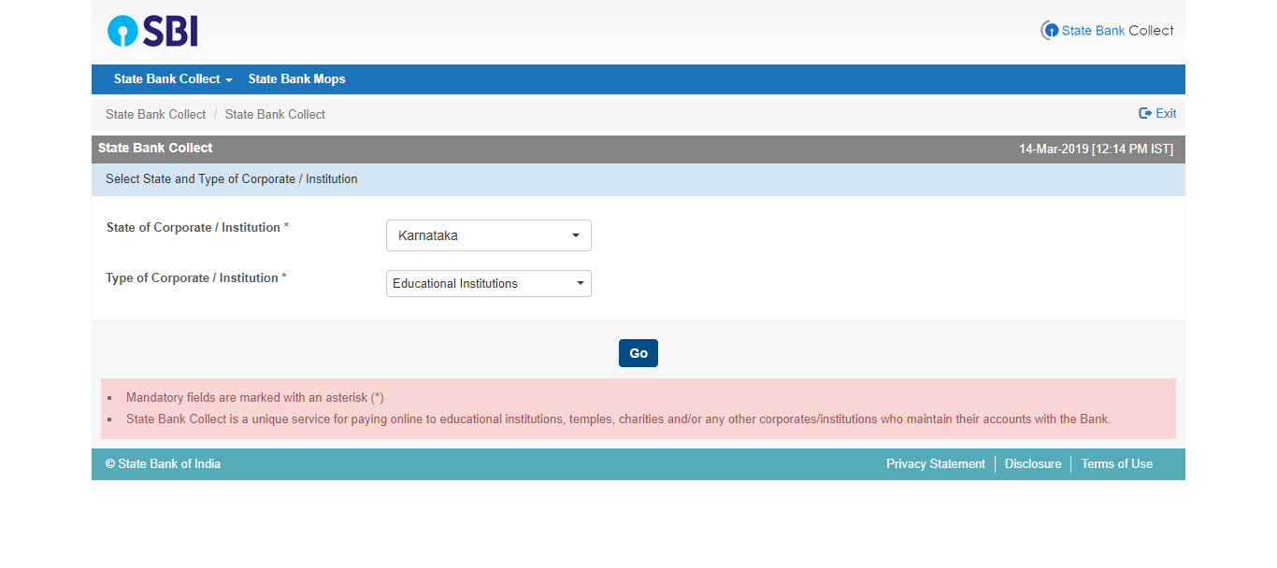Expand the Educational Institutions type dropdown

click(488, 283)
